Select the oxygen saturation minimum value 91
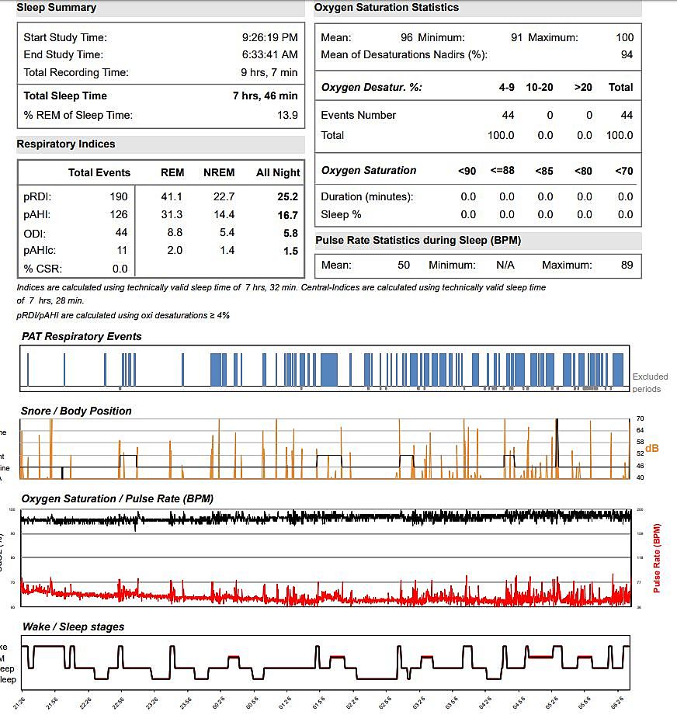677x722 pixels. click(516, 37)
